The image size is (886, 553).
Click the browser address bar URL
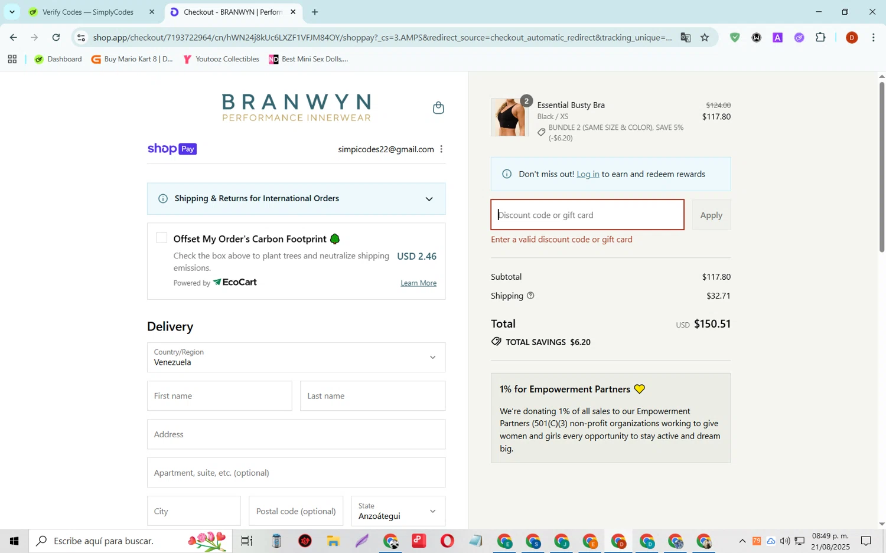click(x=382, y=38)
